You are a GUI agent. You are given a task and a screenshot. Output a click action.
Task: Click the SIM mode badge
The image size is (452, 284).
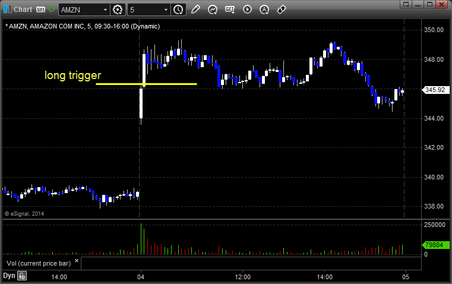(40, 10)
